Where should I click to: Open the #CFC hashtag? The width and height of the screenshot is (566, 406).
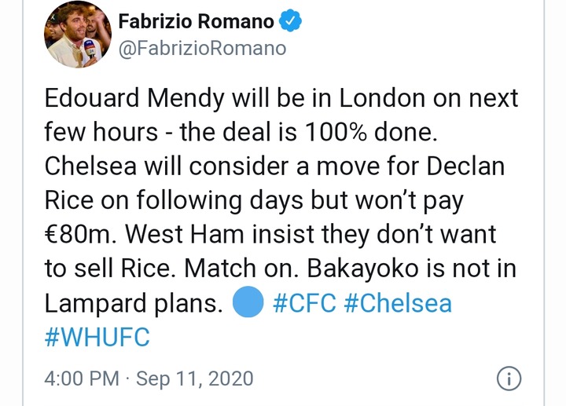[x=307, y=303]
